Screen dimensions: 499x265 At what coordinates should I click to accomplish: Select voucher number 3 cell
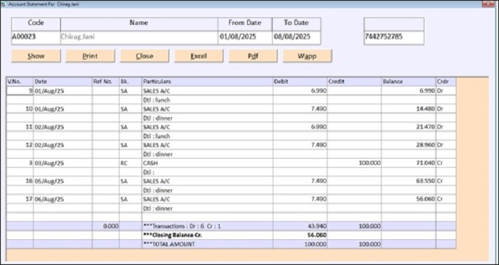click(20, 163)
